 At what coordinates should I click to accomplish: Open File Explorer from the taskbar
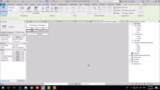26,88
